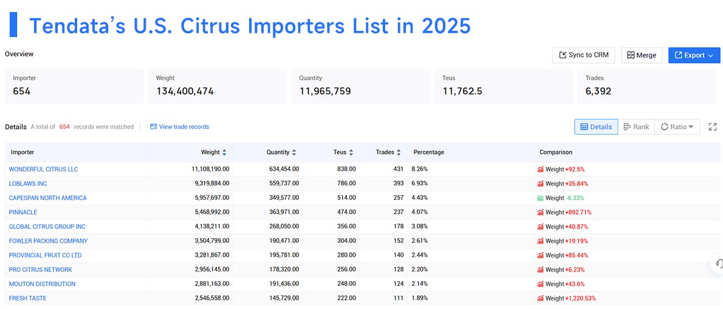Sort by Trades column arrows
723x309 pixels.
point(398,152)
